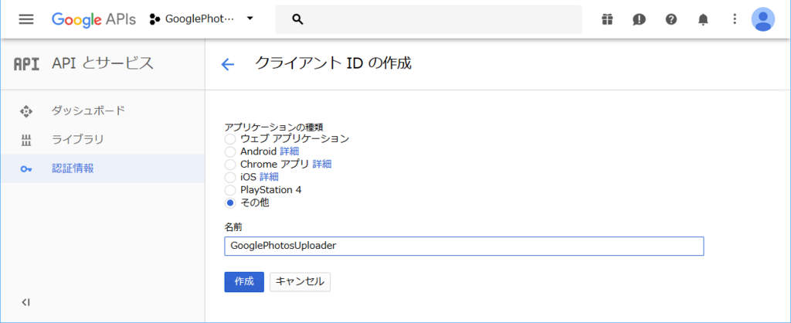Show notifications with the bell icon

[703, 19]
